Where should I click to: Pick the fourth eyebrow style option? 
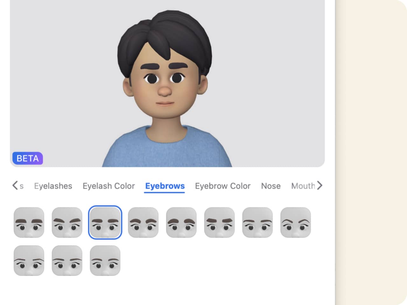point(143,223)
